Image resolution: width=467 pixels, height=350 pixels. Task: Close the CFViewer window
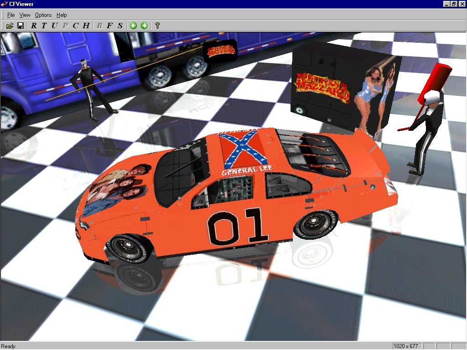(462, 4)
